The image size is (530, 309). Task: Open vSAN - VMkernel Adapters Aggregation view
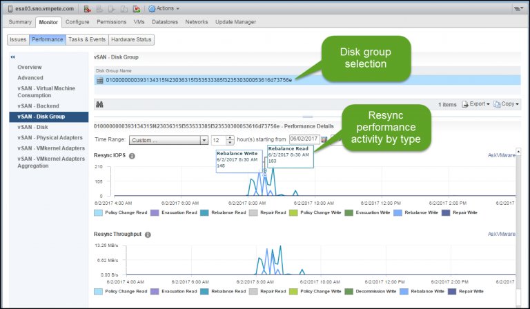click(51, 163)
